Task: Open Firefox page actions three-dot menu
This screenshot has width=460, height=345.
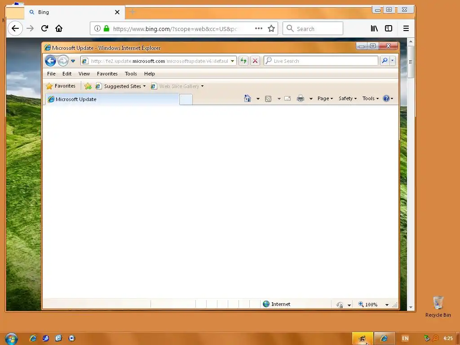Action: 258,28
